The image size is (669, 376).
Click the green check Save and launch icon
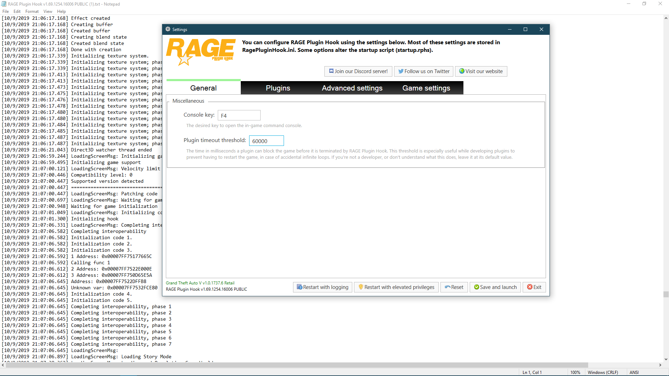click(476, 287)
